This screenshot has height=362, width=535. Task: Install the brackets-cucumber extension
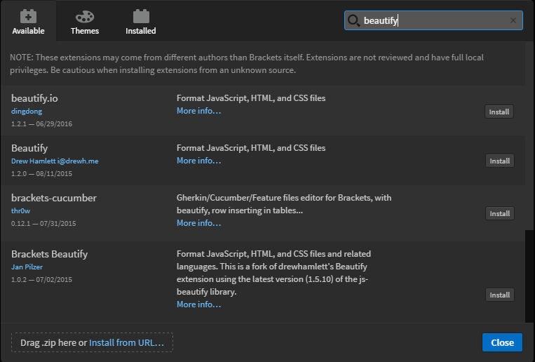coord(499,213)
